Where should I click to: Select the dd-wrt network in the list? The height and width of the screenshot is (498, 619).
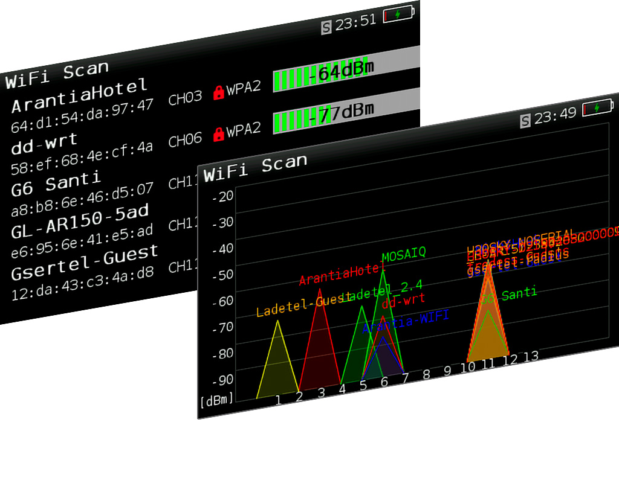point(44,144)
